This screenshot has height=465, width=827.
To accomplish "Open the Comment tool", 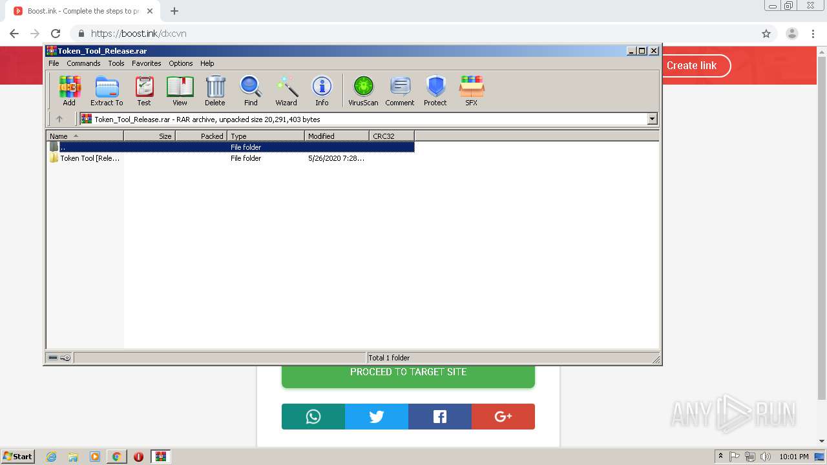I will point(400,90).
